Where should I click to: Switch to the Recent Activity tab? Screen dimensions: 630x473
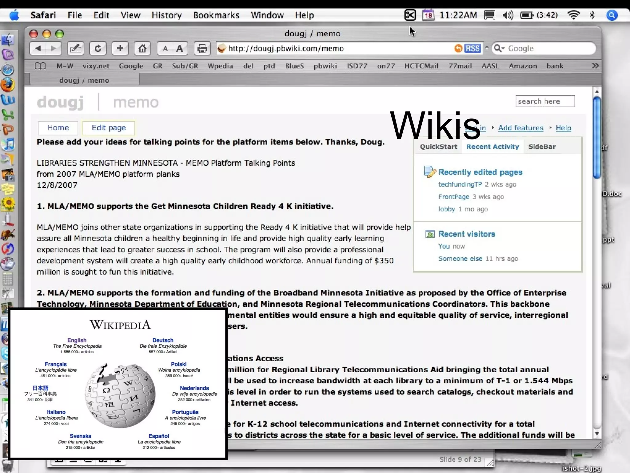(492, 147)
